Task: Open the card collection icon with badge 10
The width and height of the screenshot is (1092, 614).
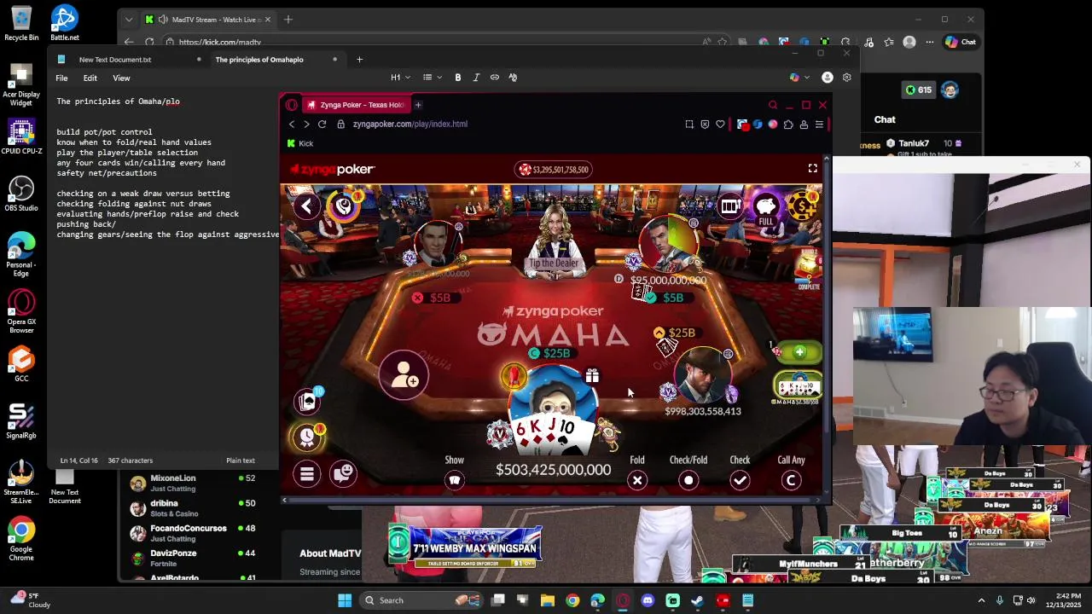Action: pos(308,400)
